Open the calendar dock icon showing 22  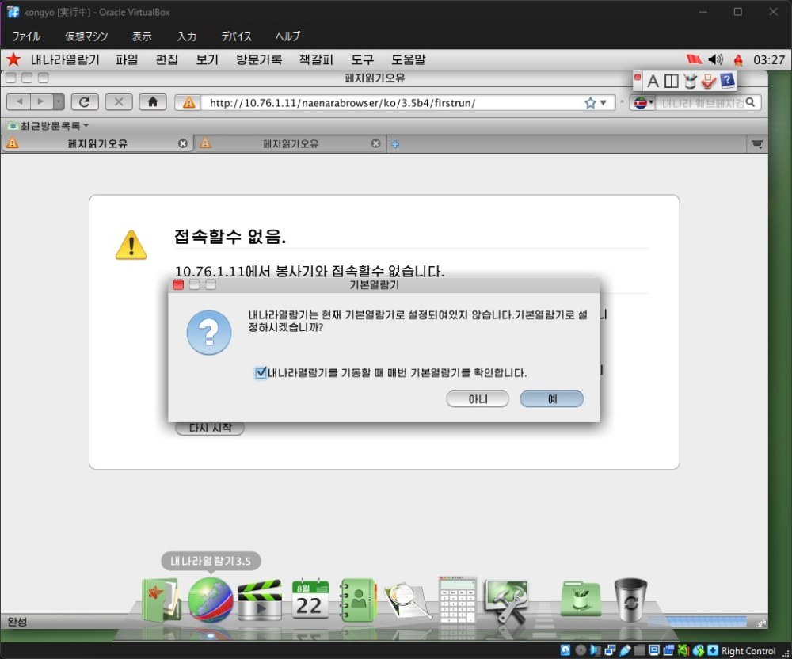(310, 600)
